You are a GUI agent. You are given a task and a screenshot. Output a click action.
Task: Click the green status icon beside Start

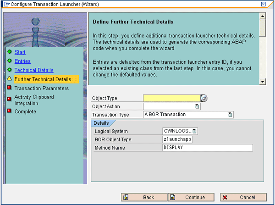tap(10, 52)
